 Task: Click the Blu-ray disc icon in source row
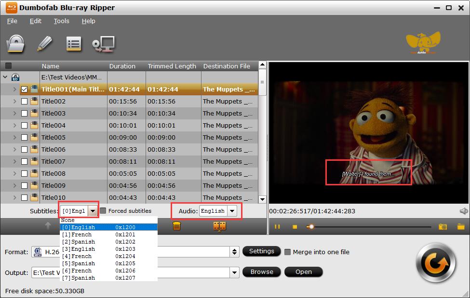[x=15, y=78]
